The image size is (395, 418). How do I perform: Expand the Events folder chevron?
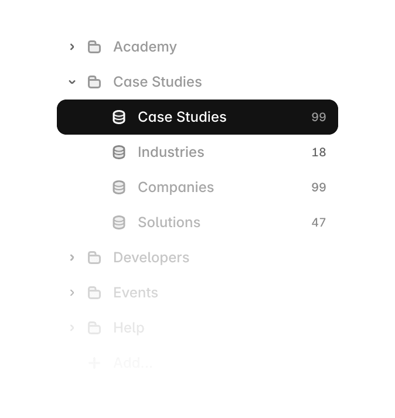[x=72, y=293]
